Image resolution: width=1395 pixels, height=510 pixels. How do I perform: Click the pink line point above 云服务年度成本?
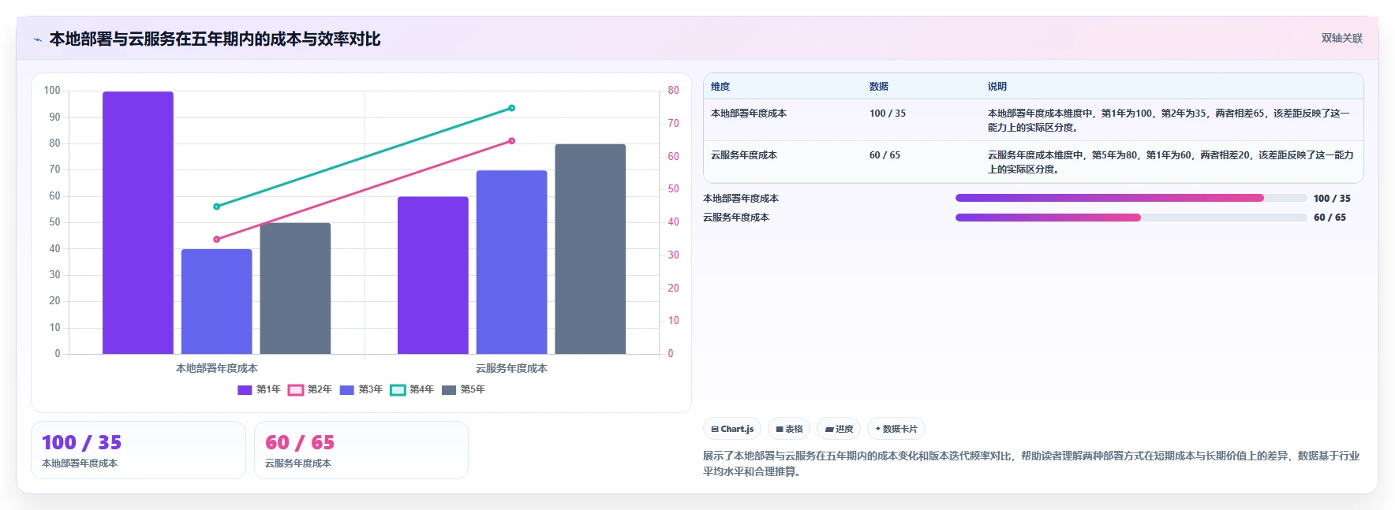coord(511,141)
